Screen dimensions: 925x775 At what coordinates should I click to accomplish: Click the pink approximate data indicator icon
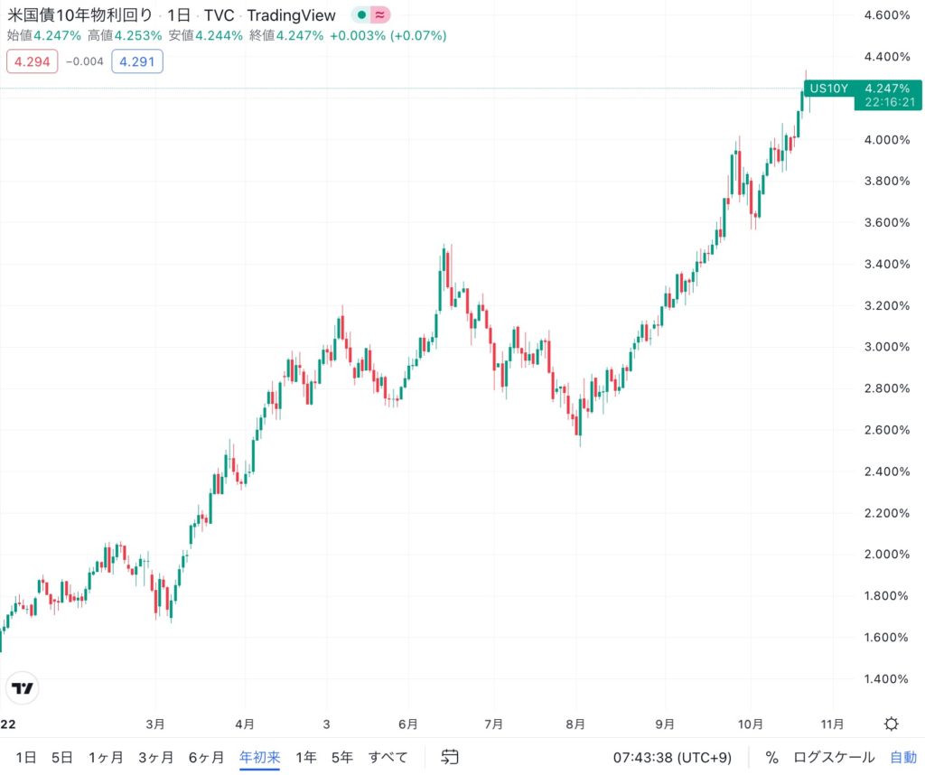[380, 15]
